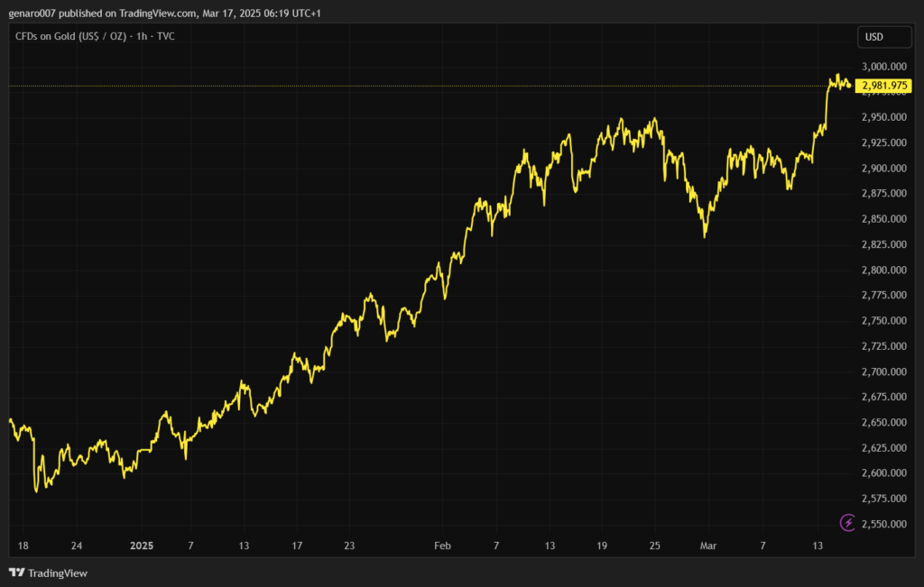The height and width of the screenshot is (587, 924).
Task: Click the purple lightning bolt icon
Action: (847, 522)
